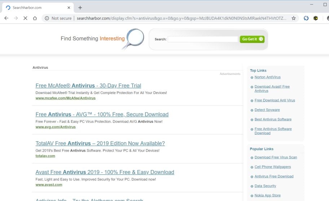View site info via Not secure icon
Screen dimensions: 329x201
point(47,18)
